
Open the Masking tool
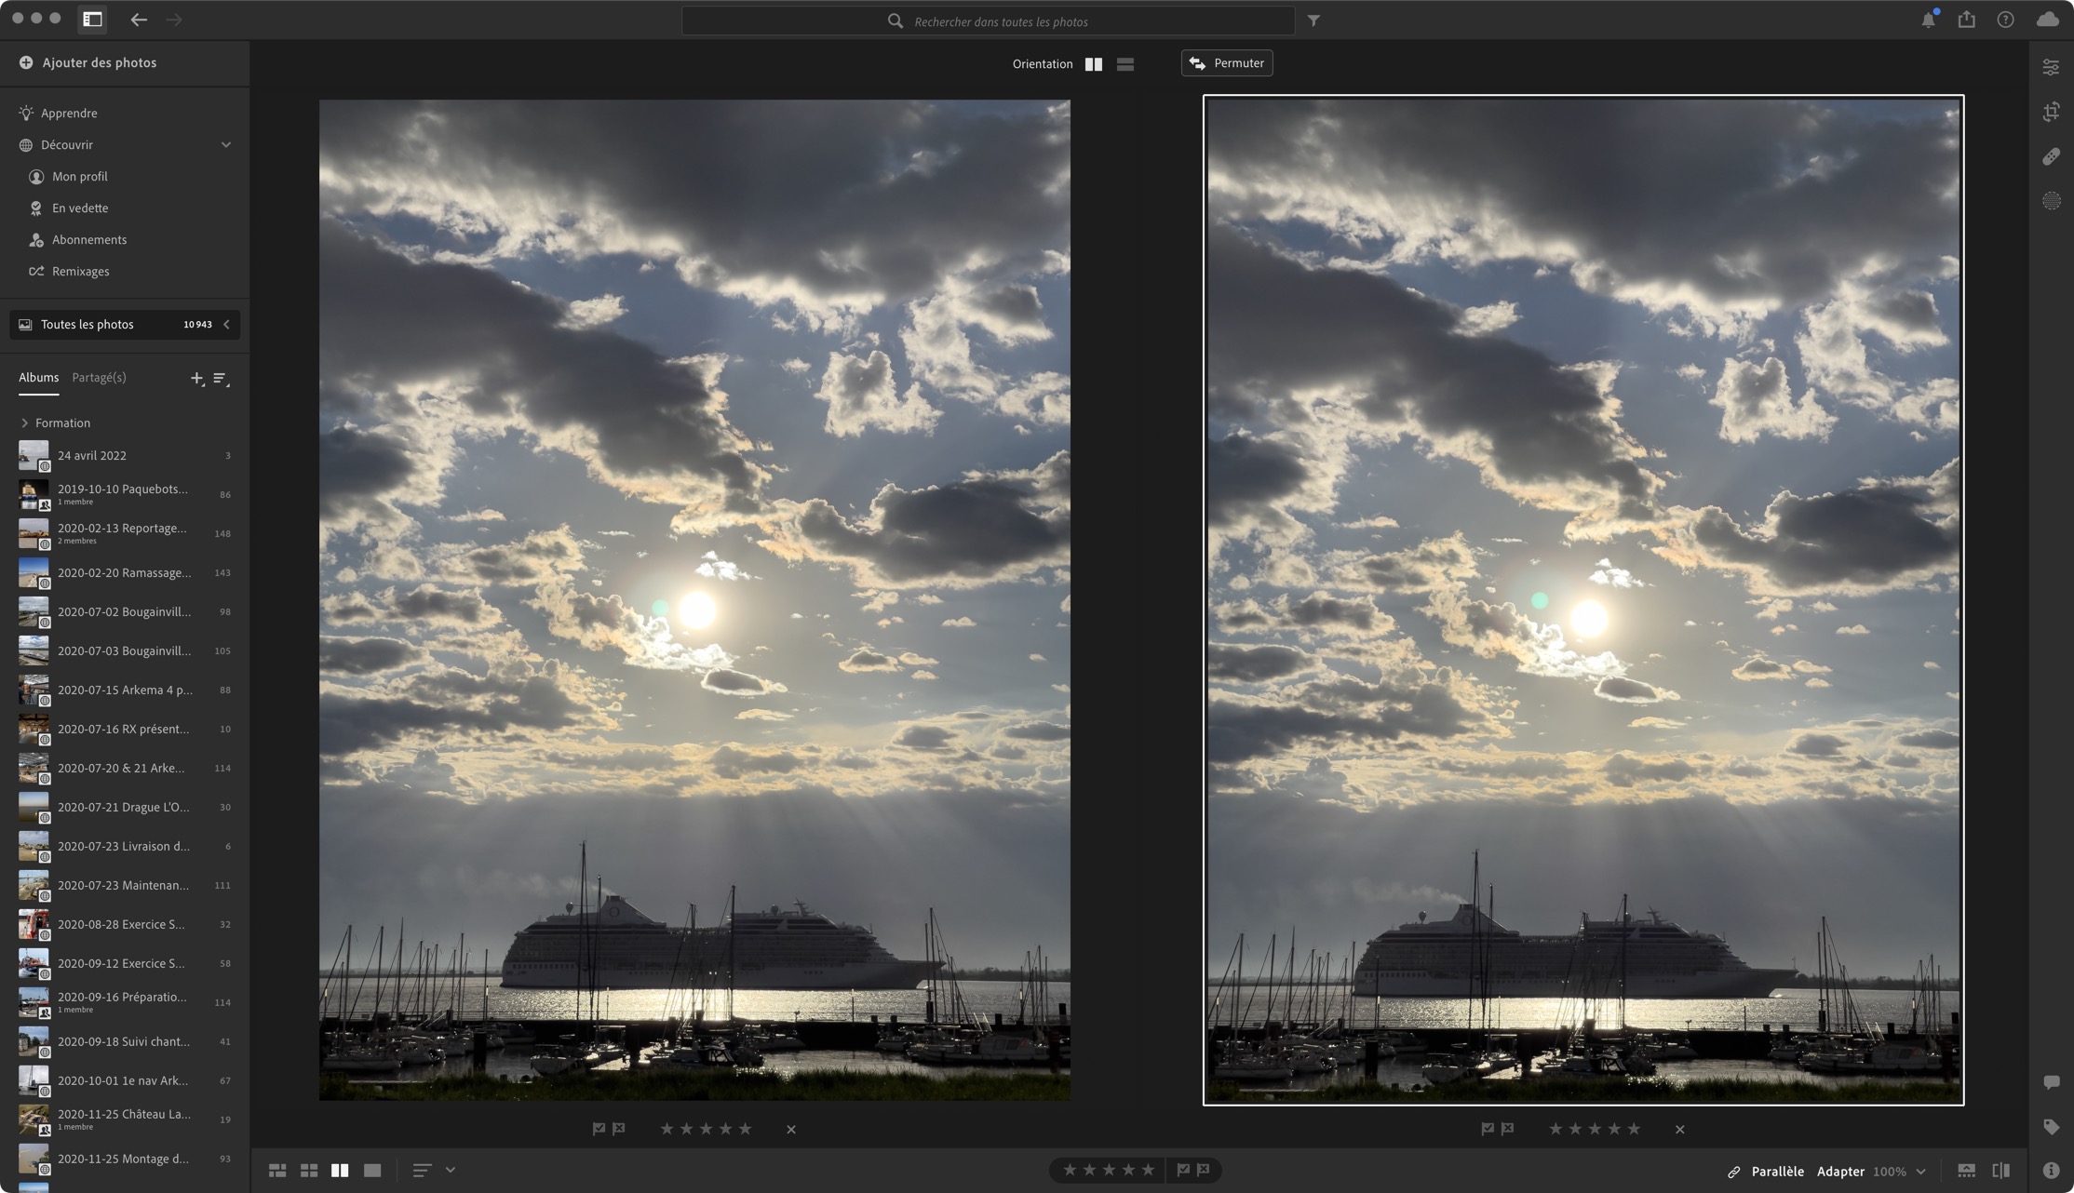pyautogui.click(x=2051, y=201)
